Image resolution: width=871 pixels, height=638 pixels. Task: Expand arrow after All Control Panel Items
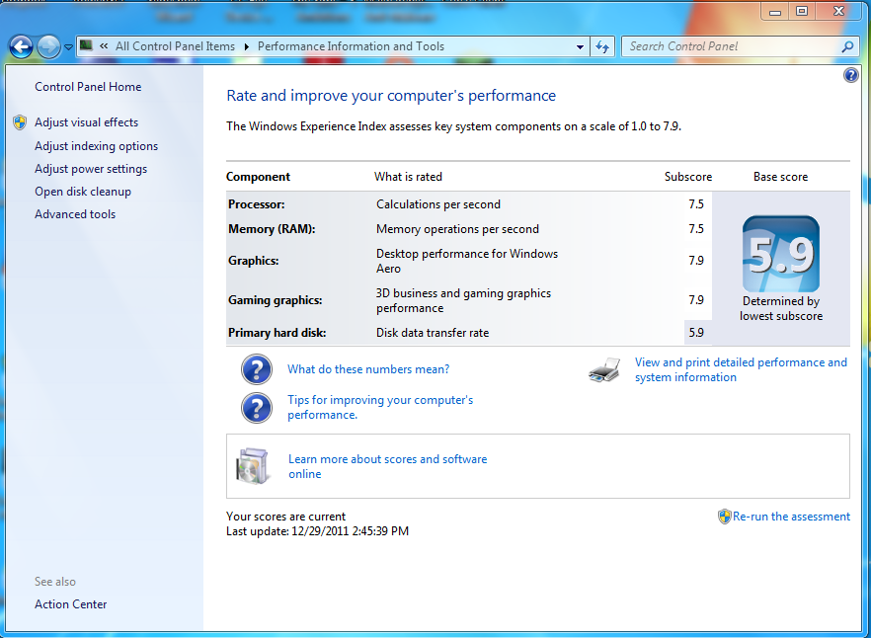point(247,46)
